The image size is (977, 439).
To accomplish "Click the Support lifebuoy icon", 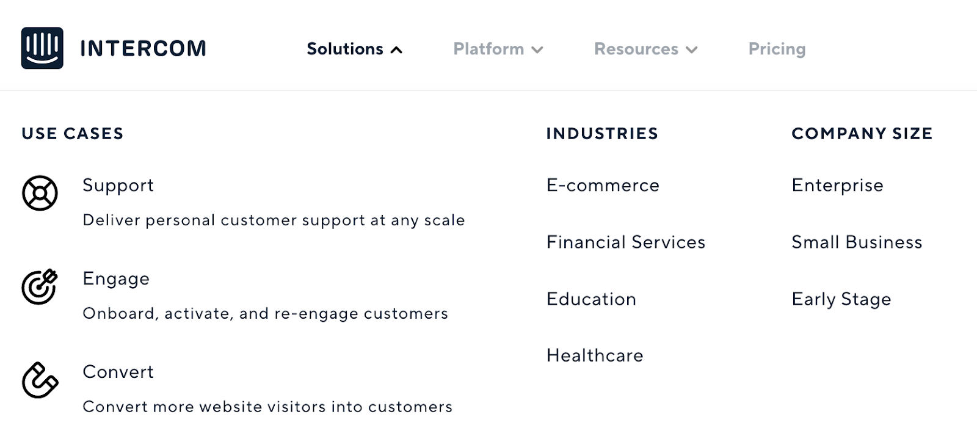I will pyautogui.click(x=40, y=193).
